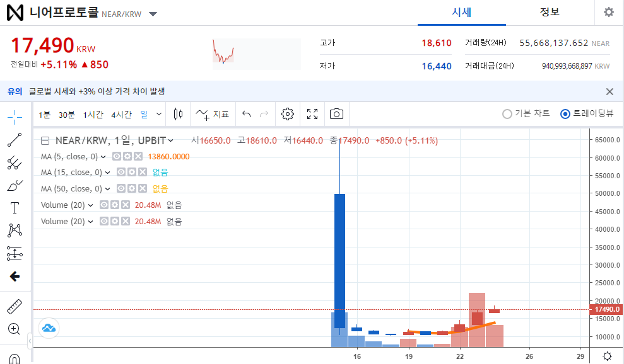Select the crosshair cursor tool
Image resolution: width=624 pixels, height=364 pixels.
point(15,117)
